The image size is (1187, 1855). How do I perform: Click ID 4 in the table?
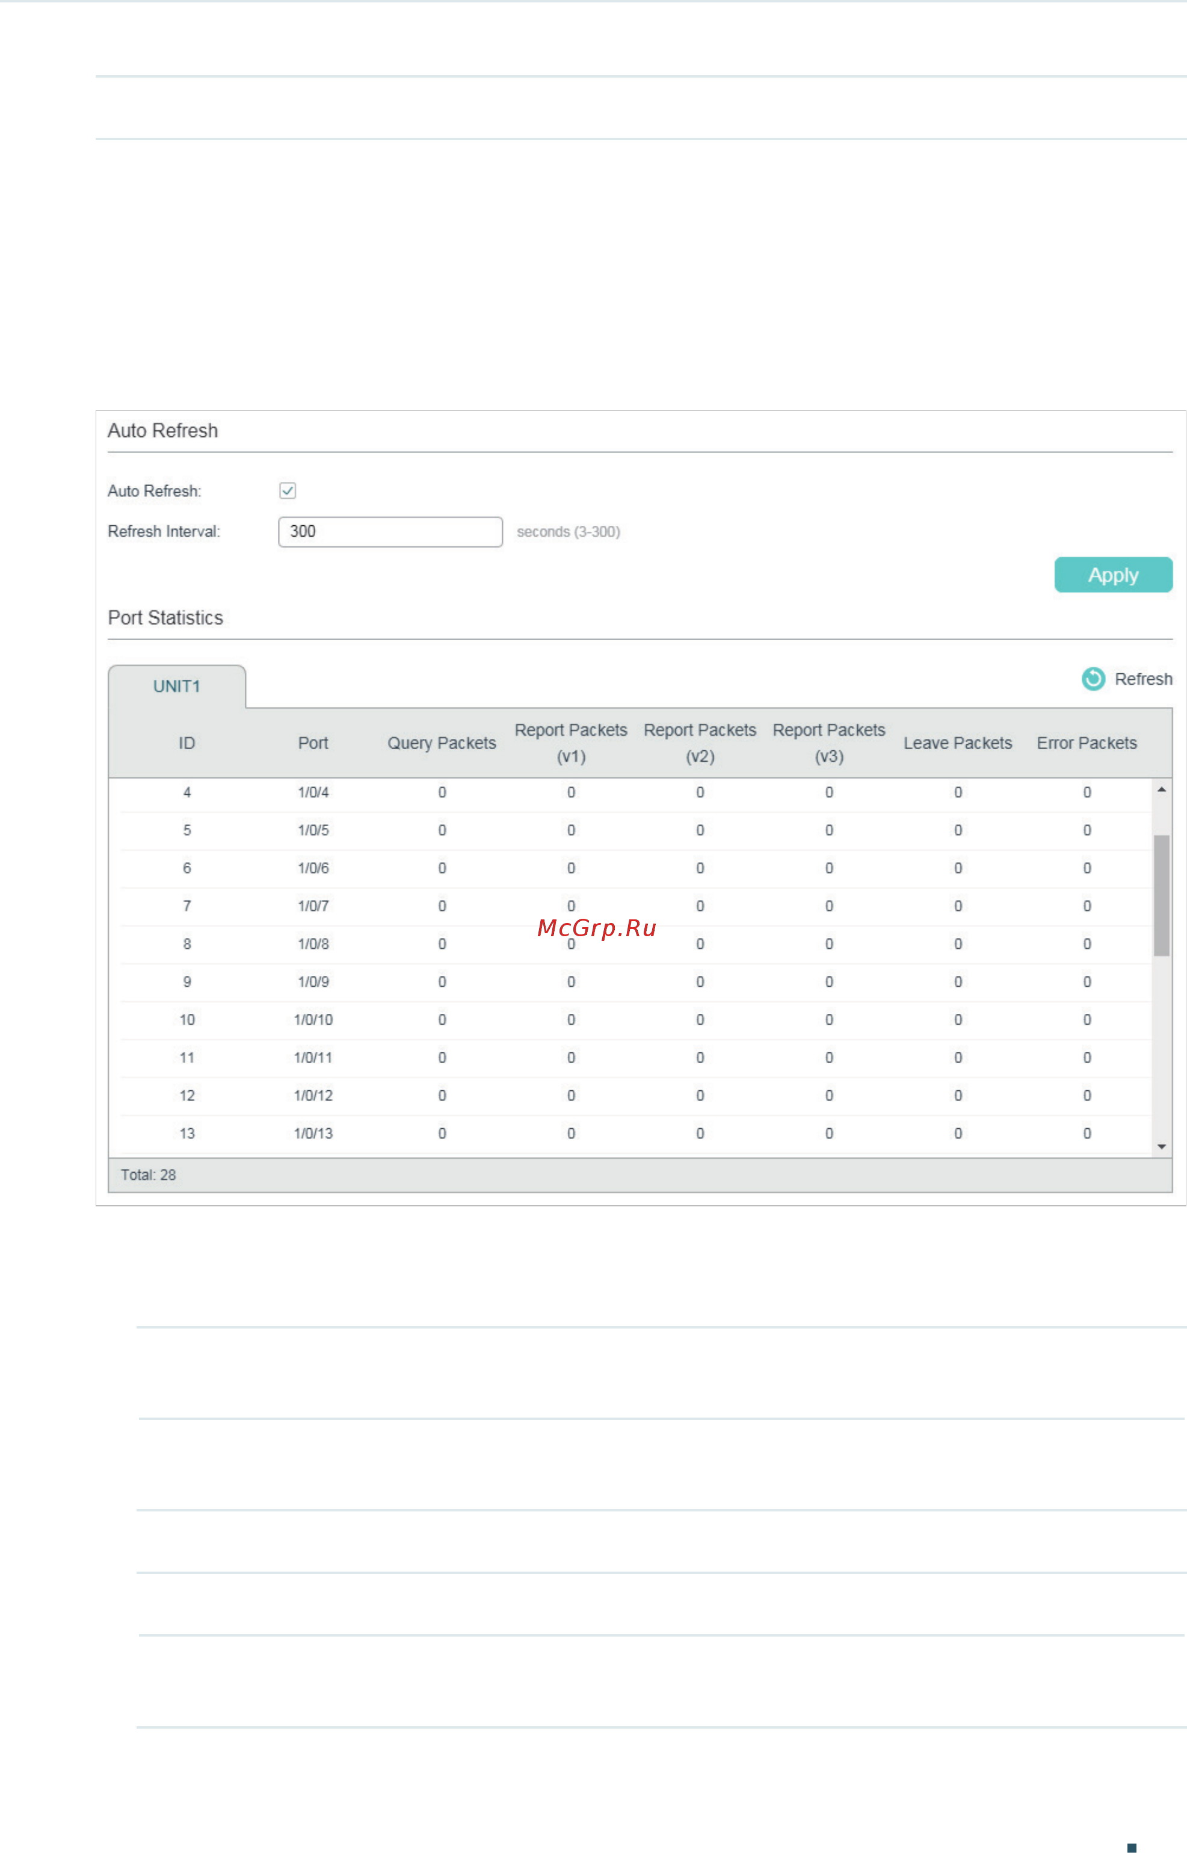click(x=187, y=792)
